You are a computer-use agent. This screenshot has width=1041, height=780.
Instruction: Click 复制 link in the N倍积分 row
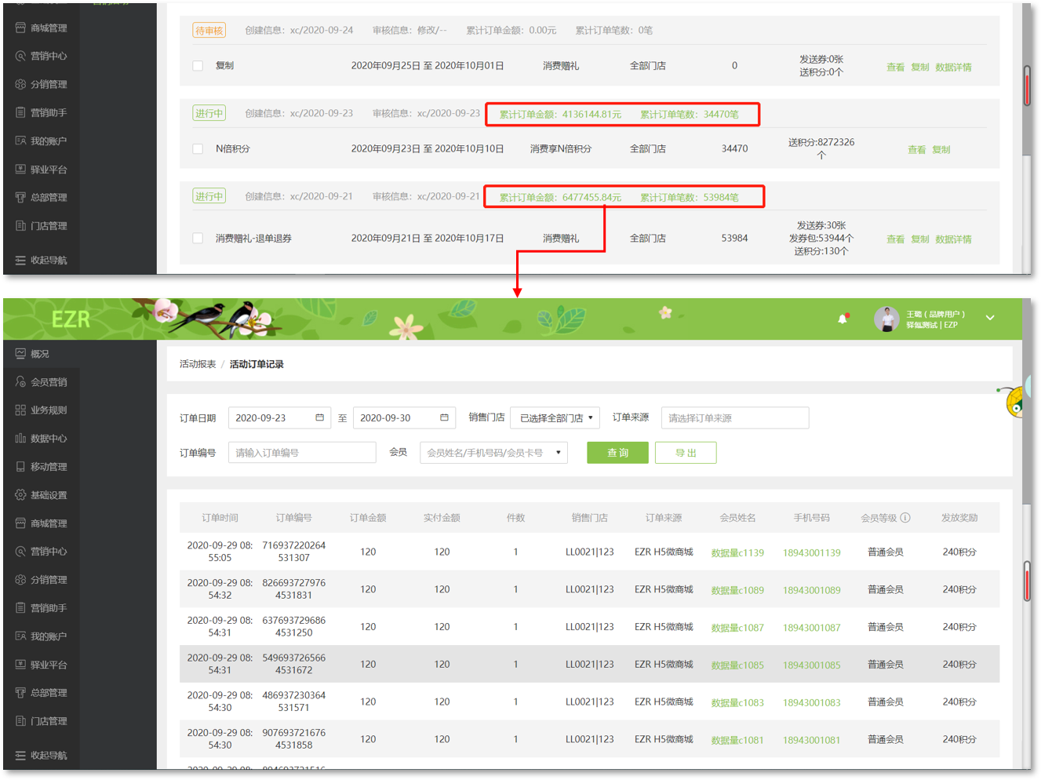(x=941, y=150)
